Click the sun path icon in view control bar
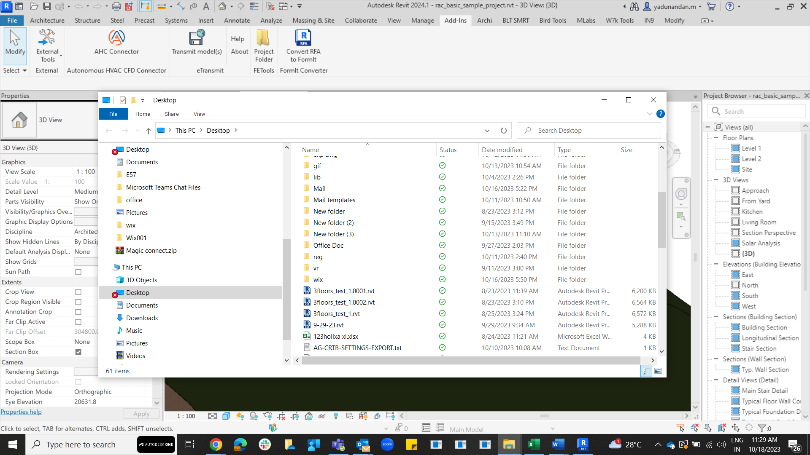The width and height of the screenshot is (810, 455). pyautogui.click(x=240, y=416)
